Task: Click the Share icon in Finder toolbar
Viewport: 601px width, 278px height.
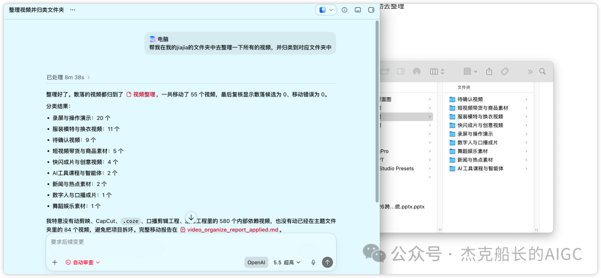Action: pyautogui.click(x=489, y=72)
